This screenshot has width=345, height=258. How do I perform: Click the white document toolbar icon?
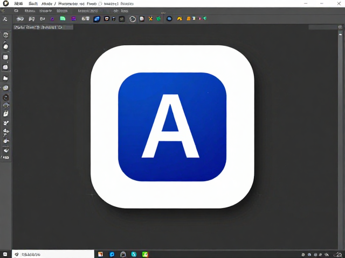click(x=142, y=19)
